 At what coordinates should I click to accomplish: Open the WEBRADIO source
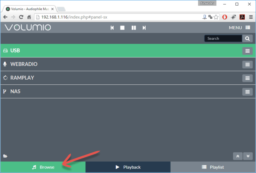point(128,64)
